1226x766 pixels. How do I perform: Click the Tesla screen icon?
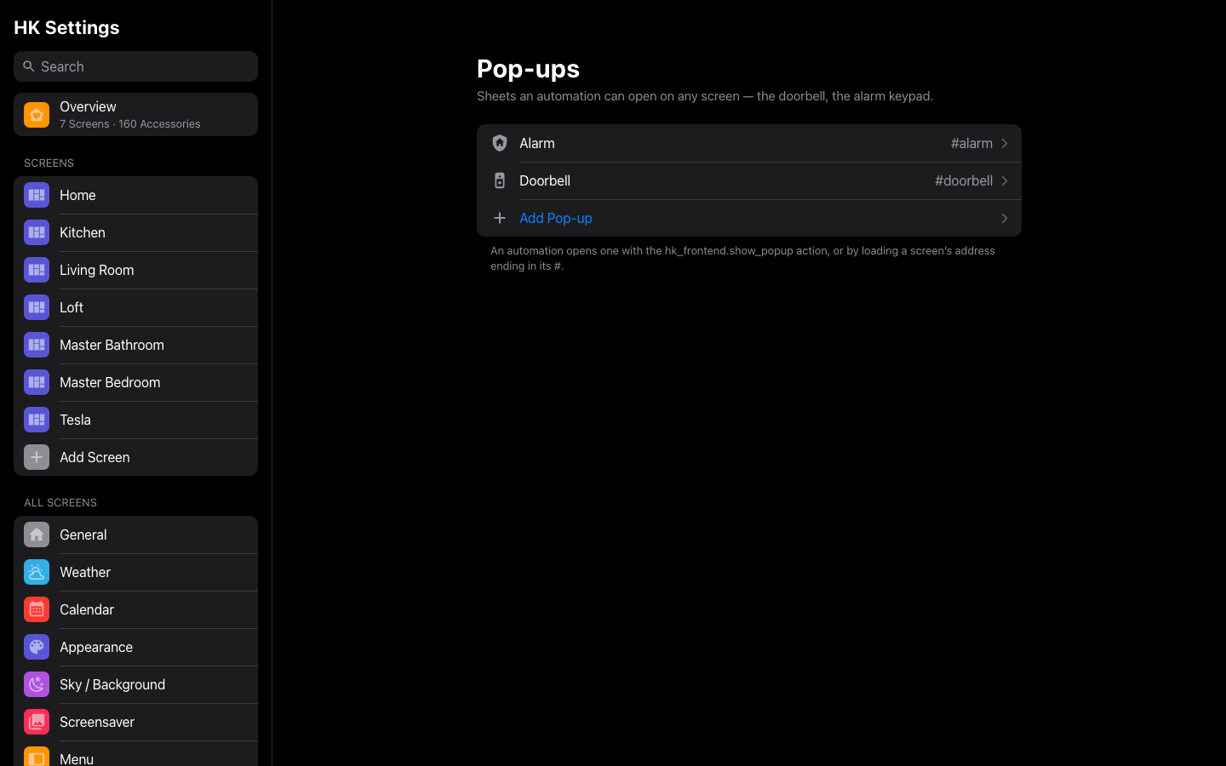pos(37,420)
